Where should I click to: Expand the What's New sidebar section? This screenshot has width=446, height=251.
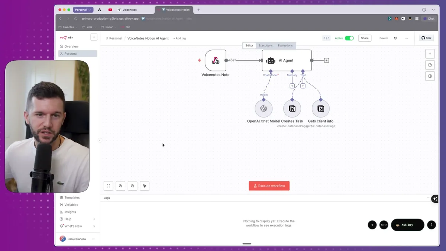point(72,226)
